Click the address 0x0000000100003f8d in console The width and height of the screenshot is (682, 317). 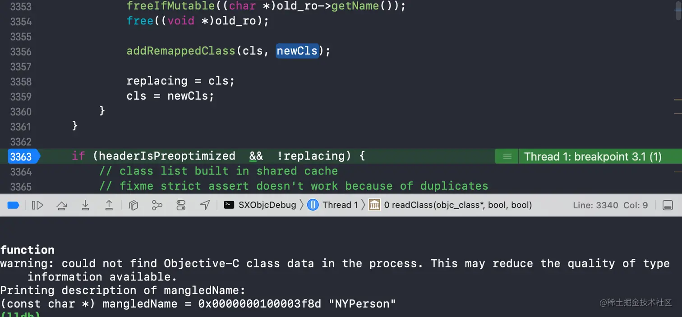point(259,303)
